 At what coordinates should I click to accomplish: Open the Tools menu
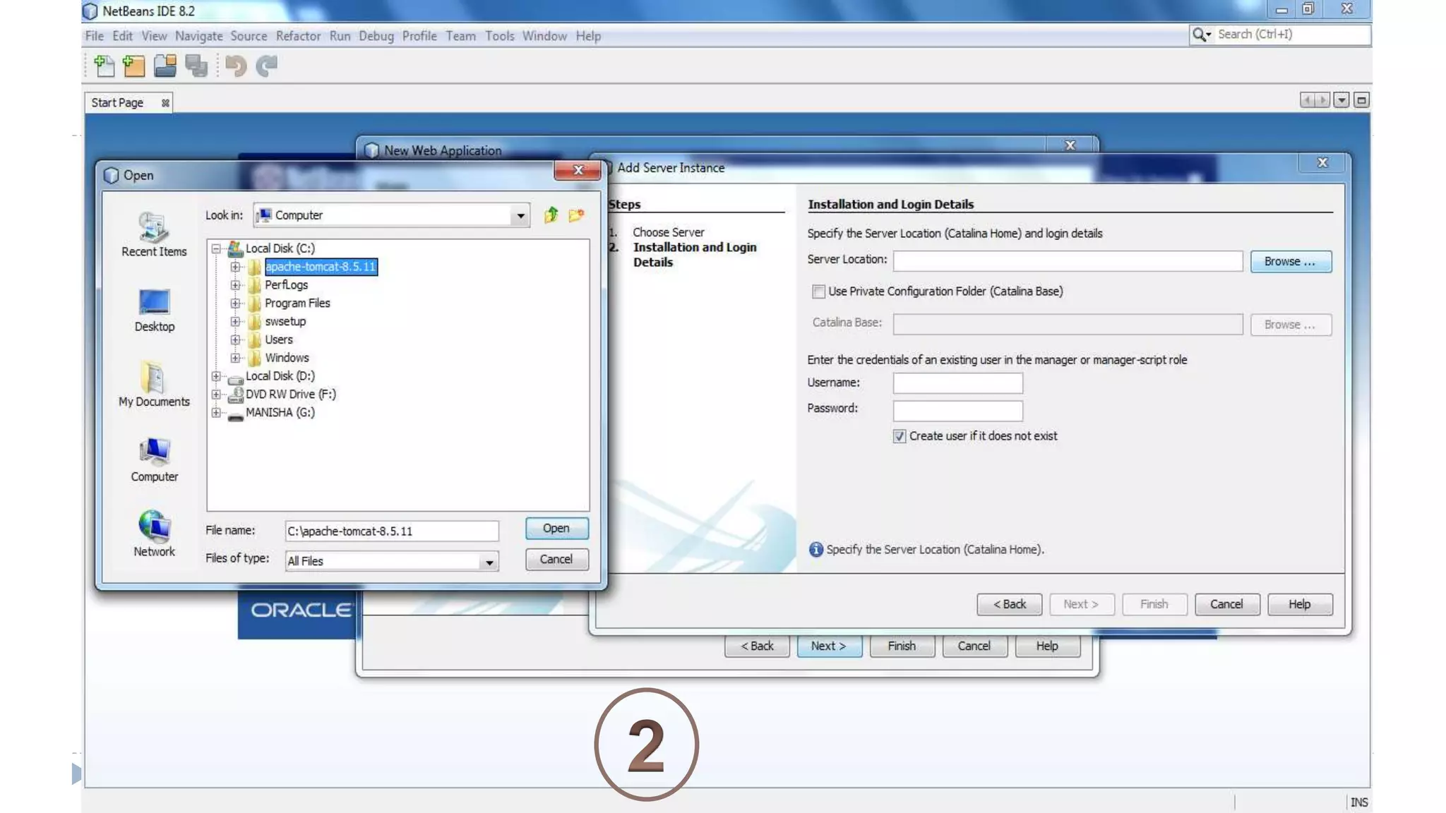tap(499, 36)
